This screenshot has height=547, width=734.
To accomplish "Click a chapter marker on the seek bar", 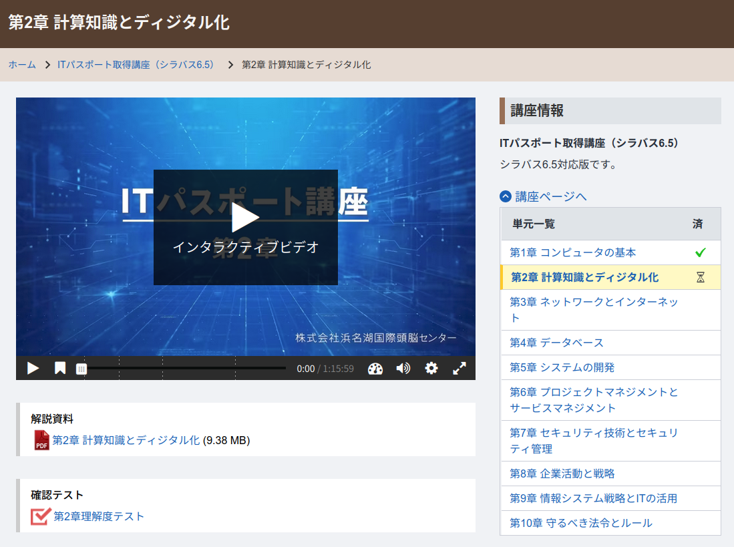I will pos(162,368).
